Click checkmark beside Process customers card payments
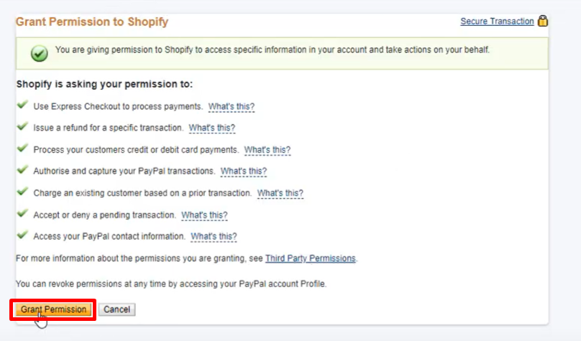Screen dimensions: 581x341 pos(22,149)
